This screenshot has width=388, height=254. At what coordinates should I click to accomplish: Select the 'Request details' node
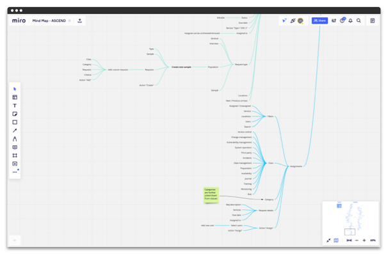pos(266,210)
